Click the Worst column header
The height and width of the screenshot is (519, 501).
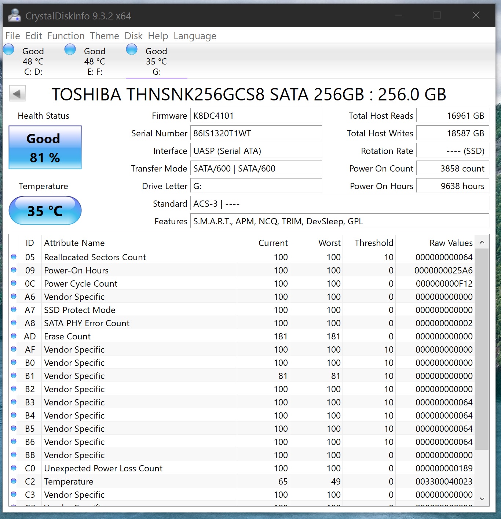point(317,243)
